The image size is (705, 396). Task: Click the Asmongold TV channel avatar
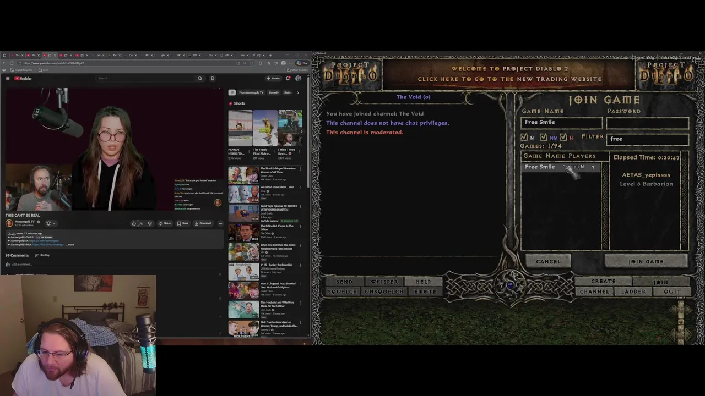click(x=9, y=223)
